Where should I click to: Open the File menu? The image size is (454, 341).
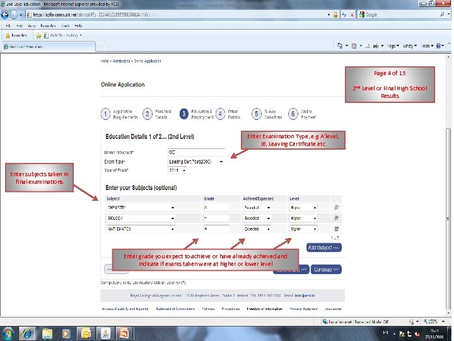(x=8, y=25)
